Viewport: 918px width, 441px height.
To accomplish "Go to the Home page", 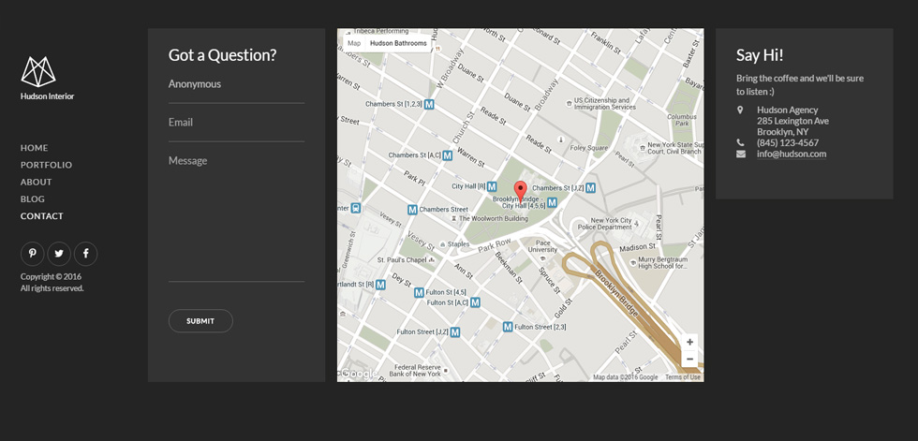I will (35, 148).
